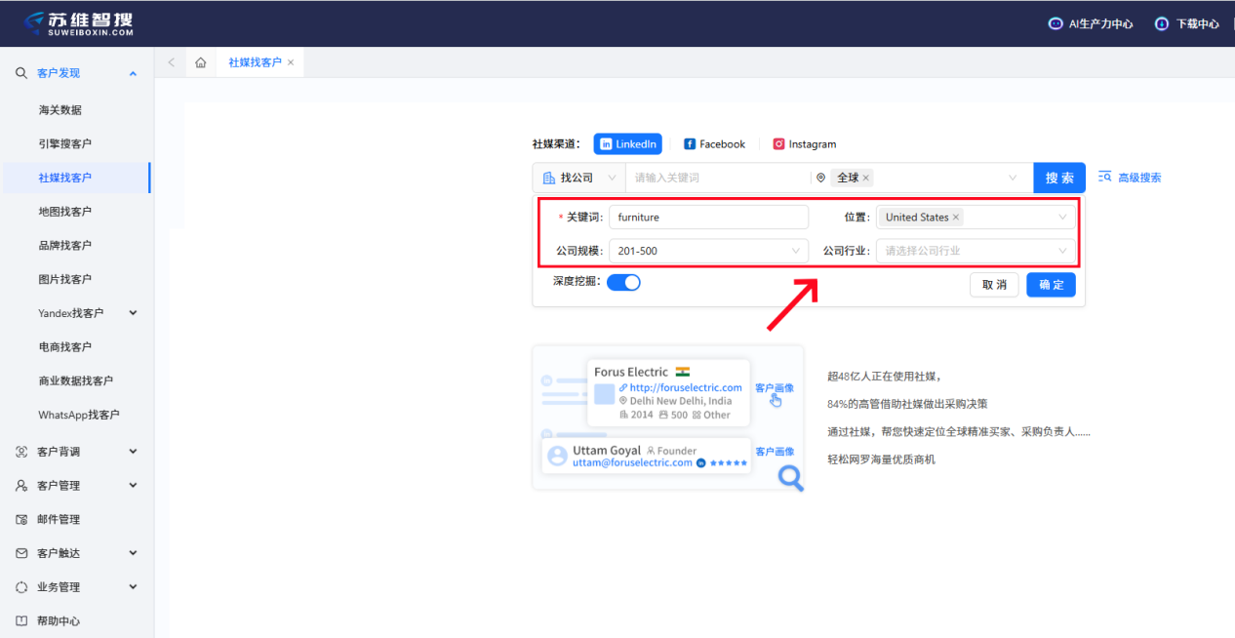Open 海关数据 in the sidebar
This screenshot has width=1235, height=638.
pos(60,110)
